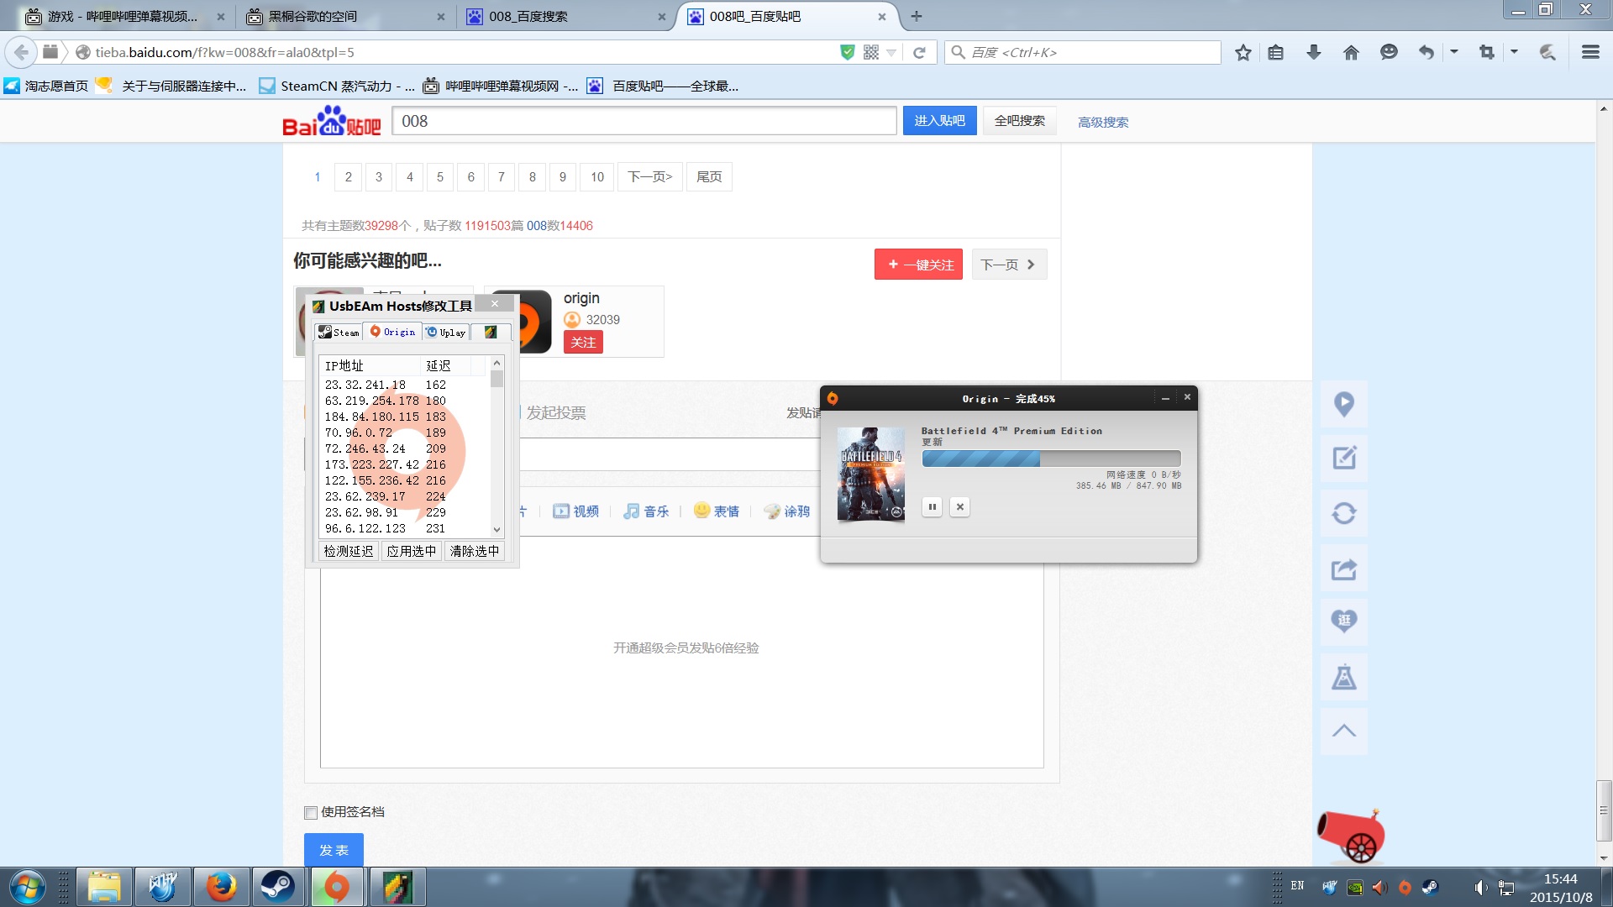This screenshot has width=1613, height=907.
Task: Open the 高级搜索 link
Action: [x=1103, y=123]
